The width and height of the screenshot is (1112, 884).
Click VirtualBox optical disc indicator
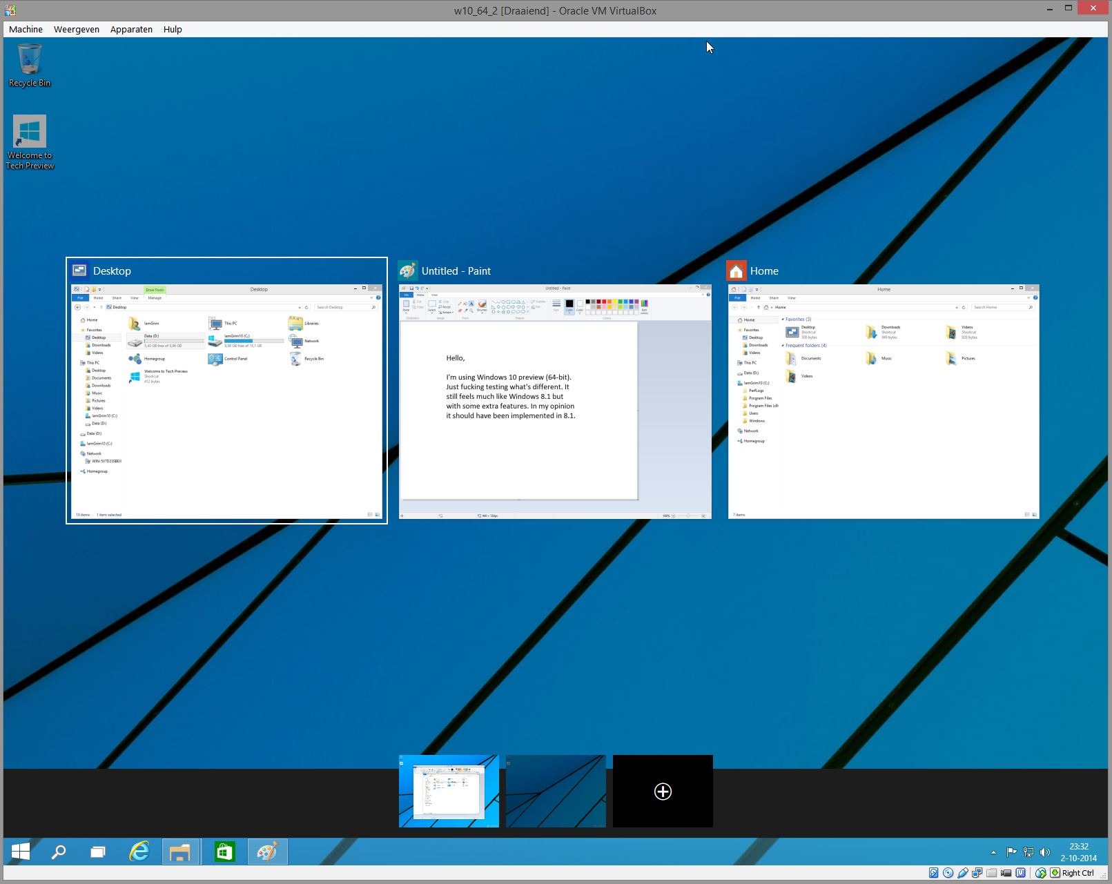948,873
